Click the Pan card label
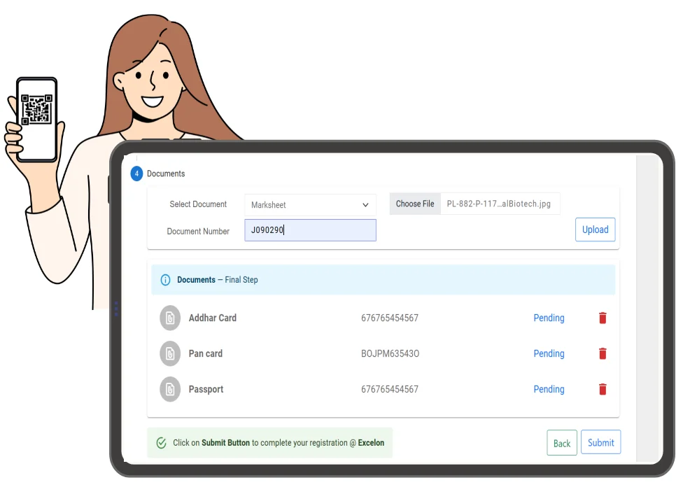The image size is (683, 487). (206, 354)
